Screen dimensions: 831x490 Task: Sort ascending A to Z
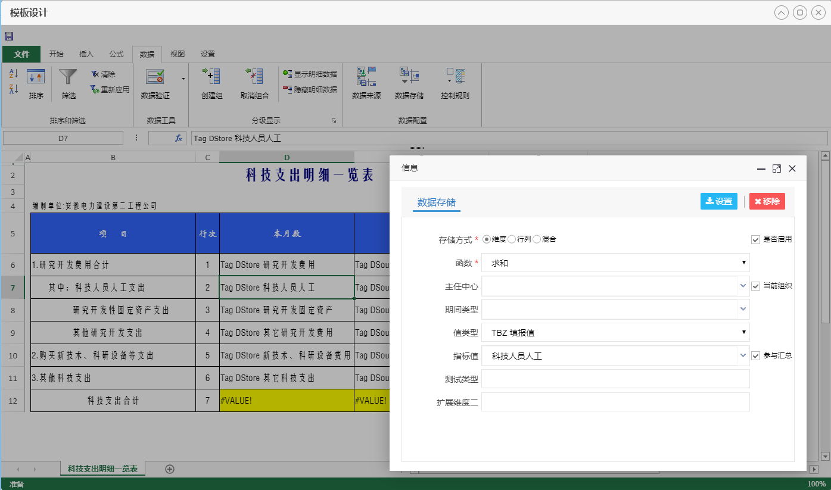[14, 74]
